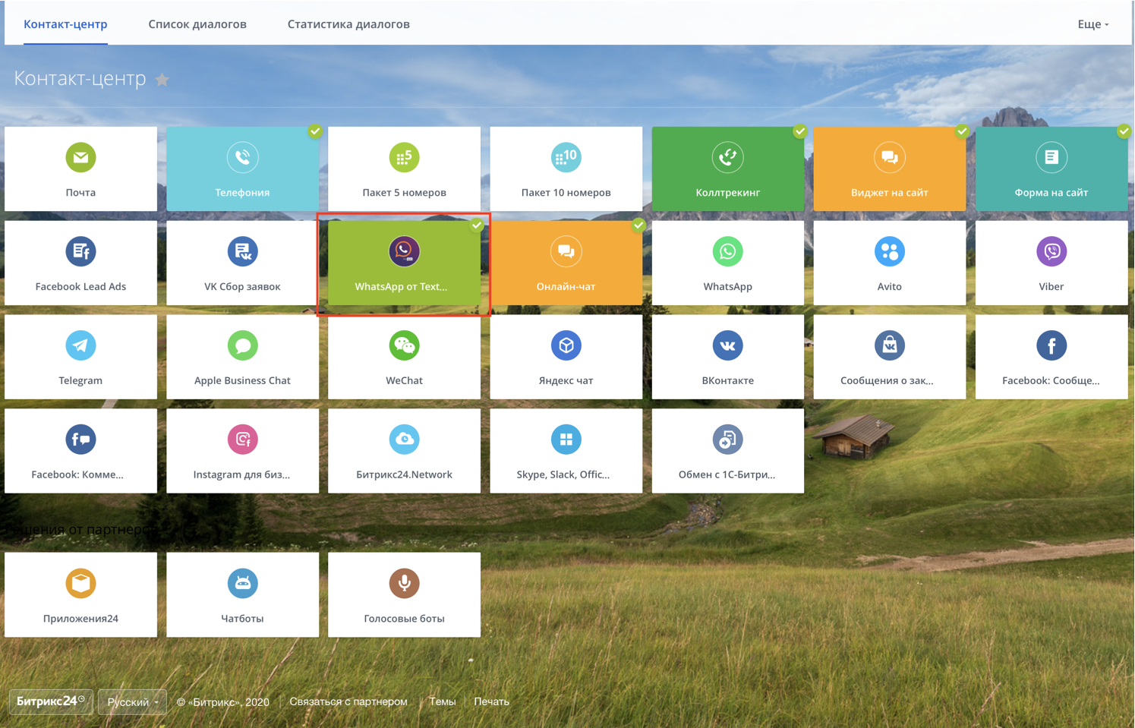The image size is (1135, 728).
Task: Open the Темы link
Action: coord(443,701)
